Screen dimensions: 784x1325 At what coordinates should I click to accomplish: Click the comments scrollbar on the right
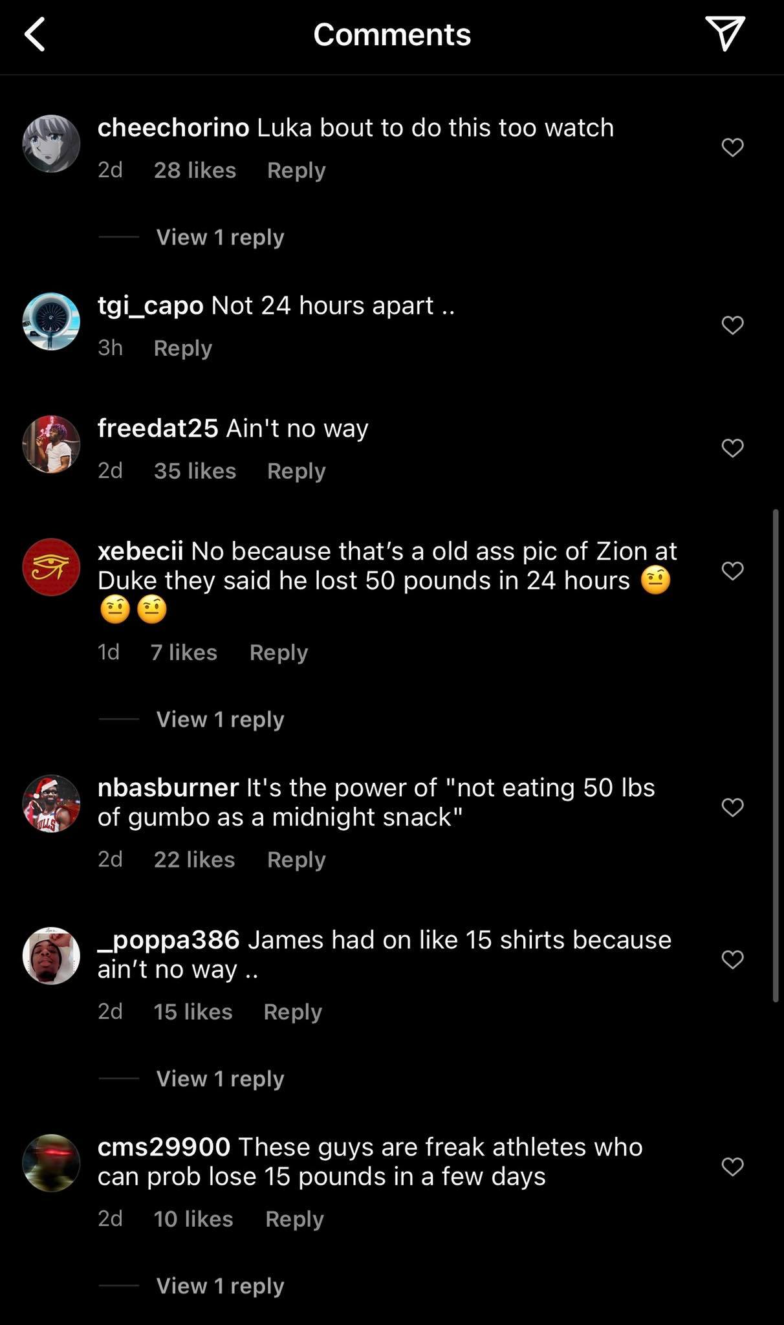pyautogui.click(x=776, y=756)
